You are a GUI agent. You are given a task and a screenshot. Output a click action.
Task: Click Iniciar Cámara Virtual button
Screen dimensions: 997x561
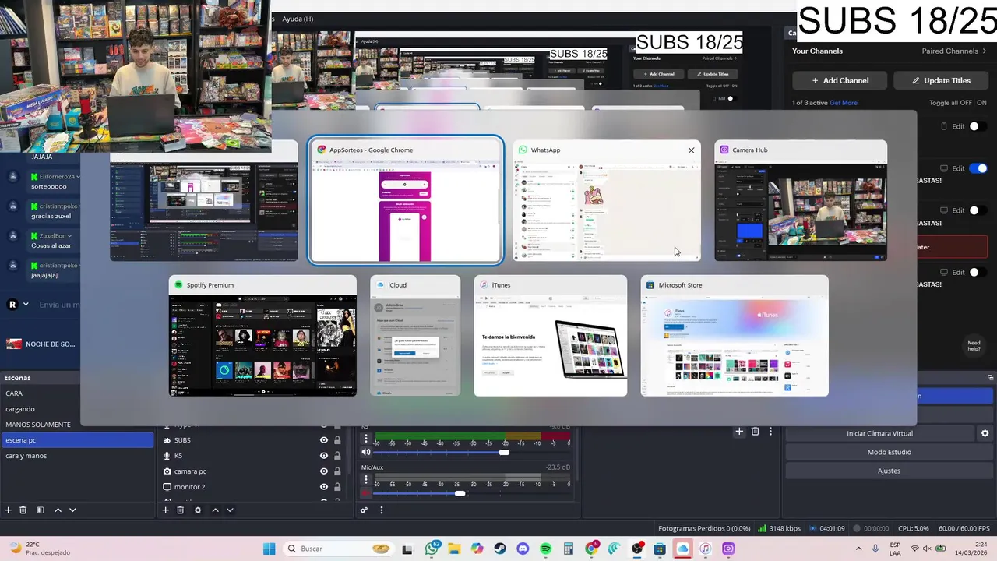click(879, 433)
